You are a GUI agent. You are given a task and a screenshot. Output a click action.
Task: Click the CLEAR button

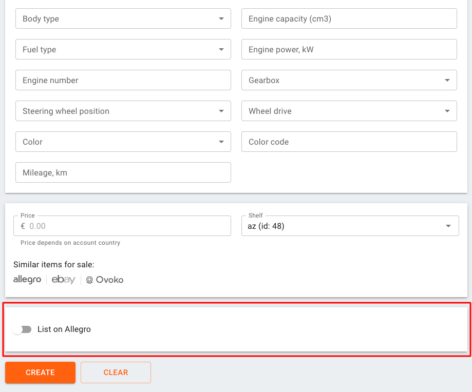pyautogui.click(x=116, y=373)
